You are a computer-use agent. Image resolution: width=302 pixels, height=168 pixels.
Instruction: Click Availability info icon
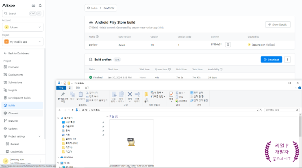pos(221,69)
